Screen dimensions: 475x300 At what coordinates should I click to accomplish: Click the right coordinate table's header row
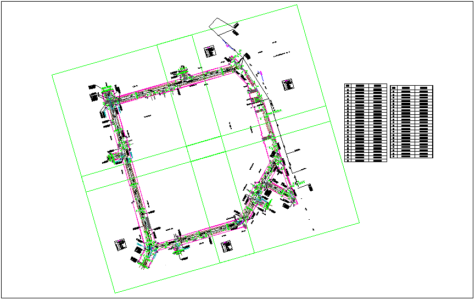[x=411, y=87]
